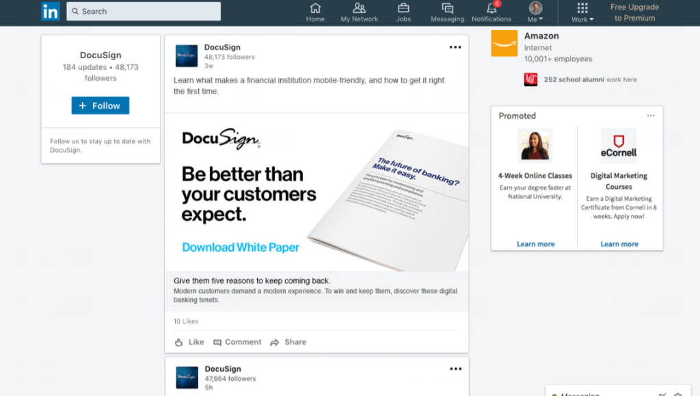Click the LinkedIn logo icon
The width and height of the screenshot is (700, 396).
pos(50,12)
